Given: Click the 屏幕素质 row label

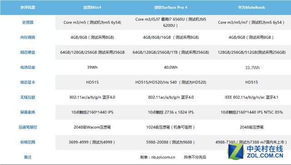Looking at the screenshot, I should 28,112.
